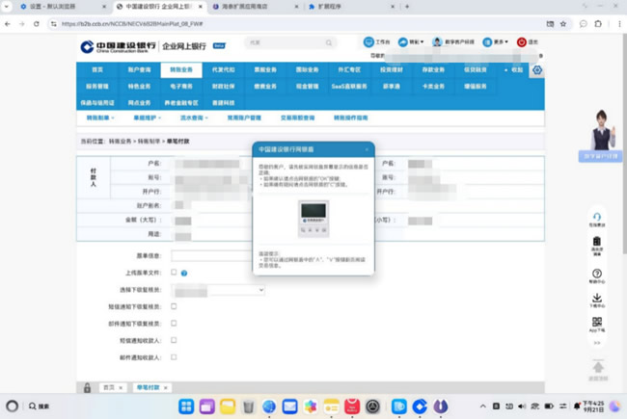Click the browser extensions puzzle icon
627x419 pixels.
pyautogui.click(x=598, y=24)
